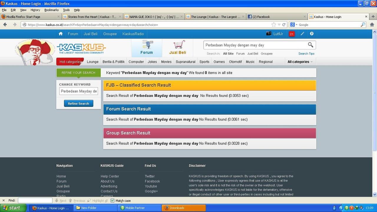The width and height of the screenshot is (377, 212).
Task: Click the Firefox home button icon
Action: point(372,25)
